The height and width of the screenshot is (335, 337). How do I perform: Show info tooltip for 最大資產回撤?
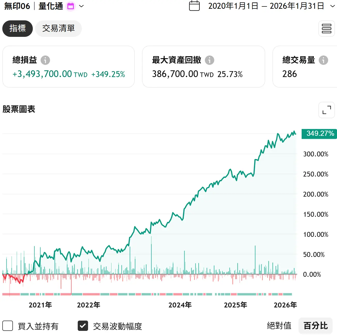[209, 60]
